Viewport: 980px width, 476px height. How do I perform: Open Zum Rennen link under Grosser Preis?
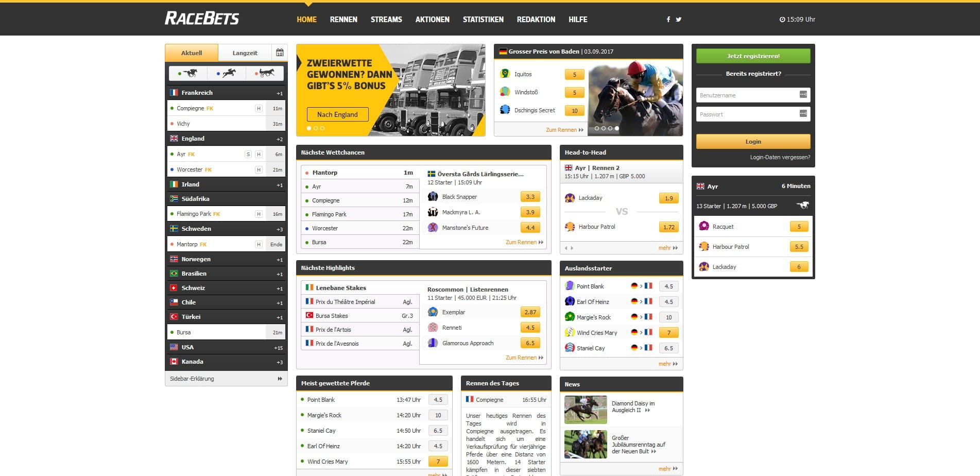[564, 130]
